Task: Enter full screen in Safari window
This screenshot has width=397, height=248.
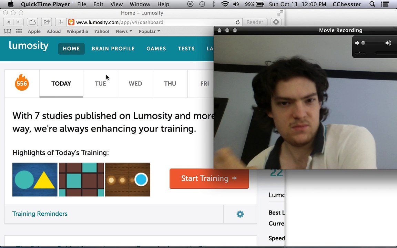Action: click(x=280, y=13)
